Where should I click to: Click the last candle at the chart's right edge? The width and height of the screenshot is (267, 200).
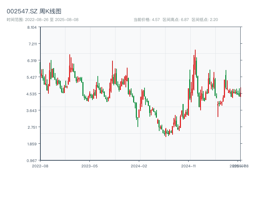click(241, 92)
